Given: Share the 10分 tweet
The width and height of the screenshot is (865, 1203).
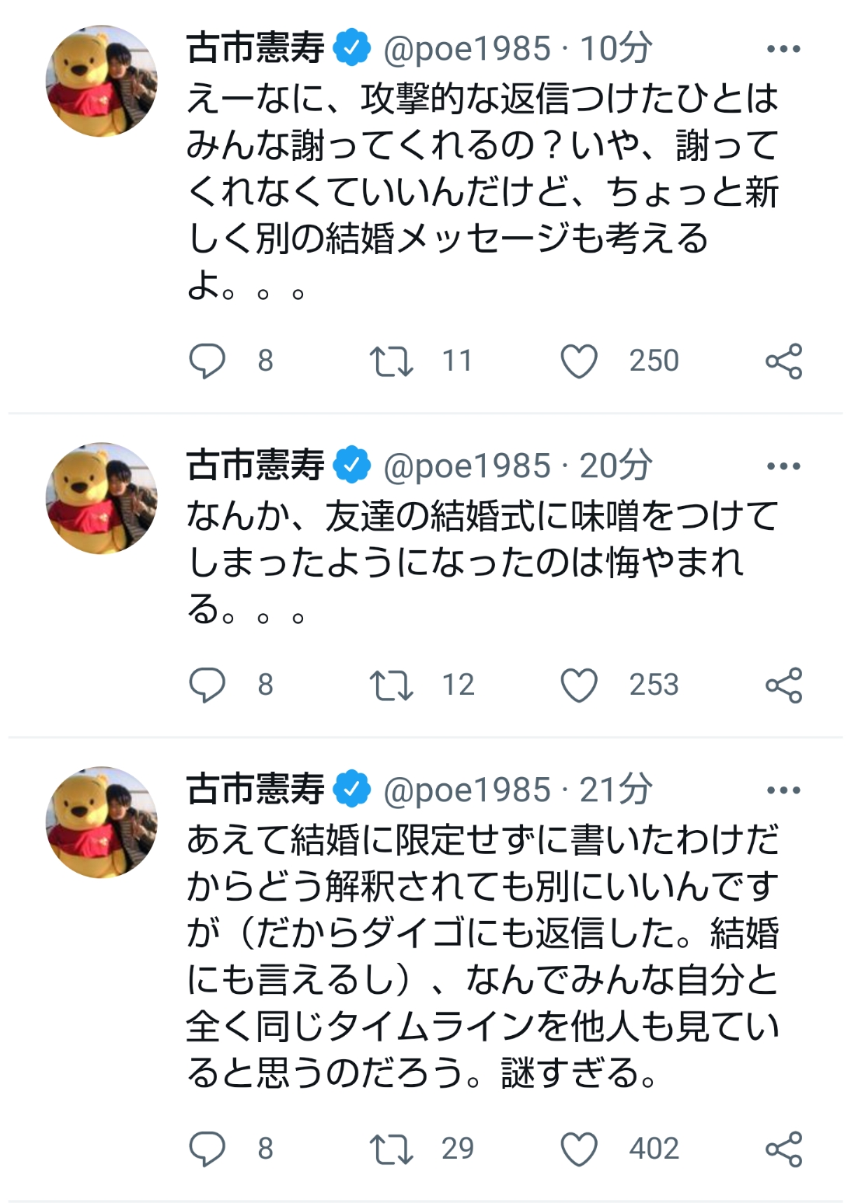Looking at the screenshot, I should coord(783,361).
